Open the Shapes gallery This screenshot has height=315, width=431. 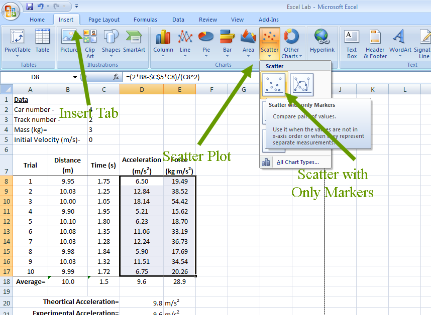click(x=111, y=43)
